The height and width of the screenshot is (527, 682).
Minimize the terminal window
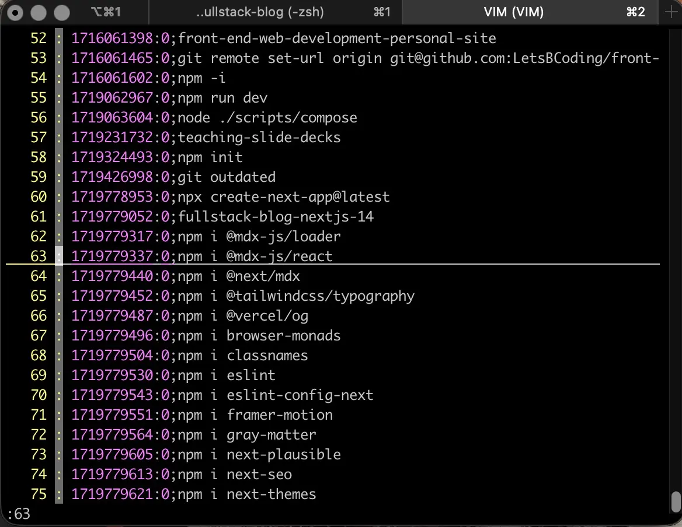pyautogui.click(x=39, y=13)
